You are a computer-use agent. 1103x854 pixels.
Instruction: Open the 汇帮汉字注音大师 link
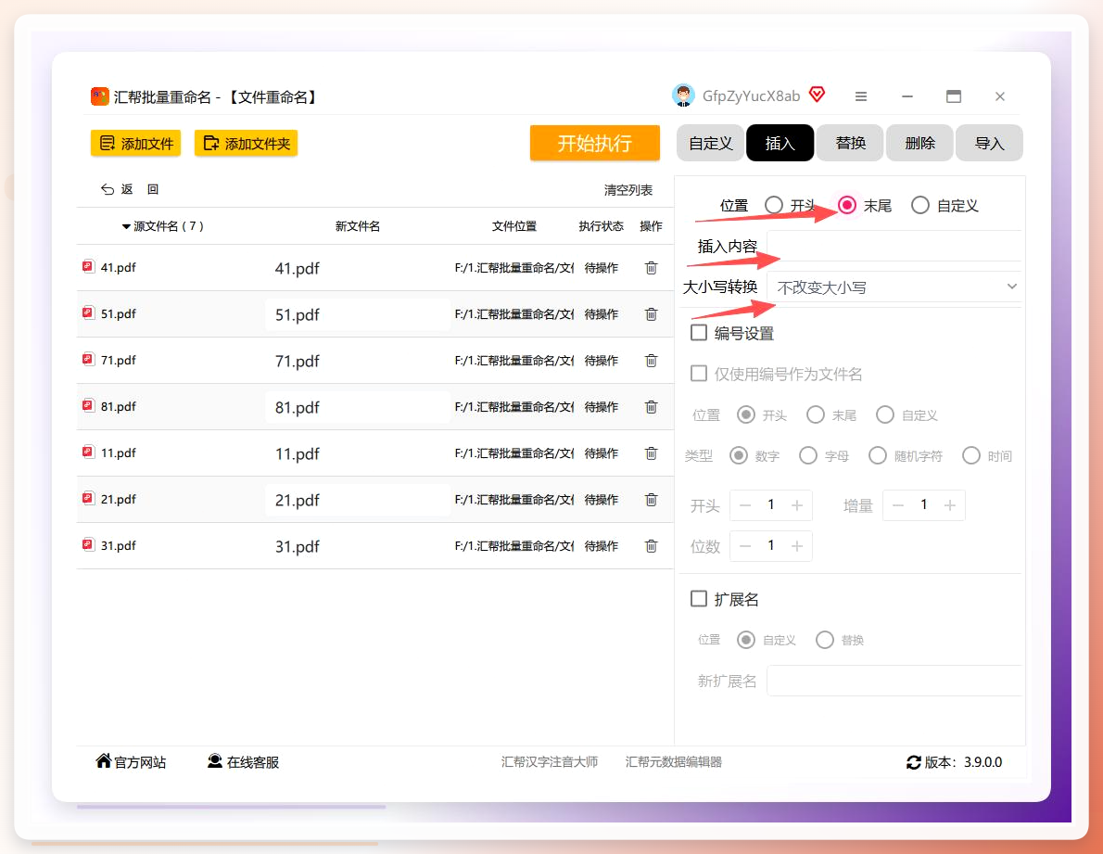click(x=550, y=762)
